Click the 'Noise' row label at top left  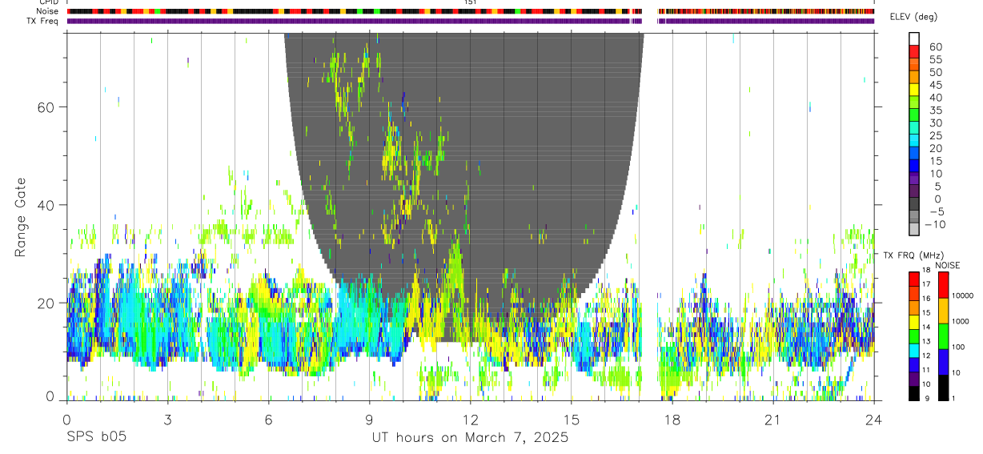(49, 11)
